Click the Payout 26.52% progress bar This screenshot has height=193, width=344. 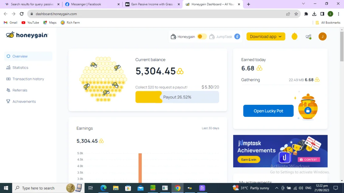click(x=177, y=97)
